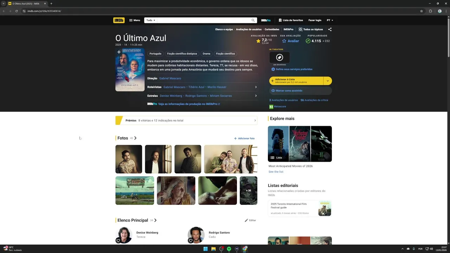The width and height of the screenshot is (450, 253).
Task: Click the search magnifier icon
Action: pos(253,20)
